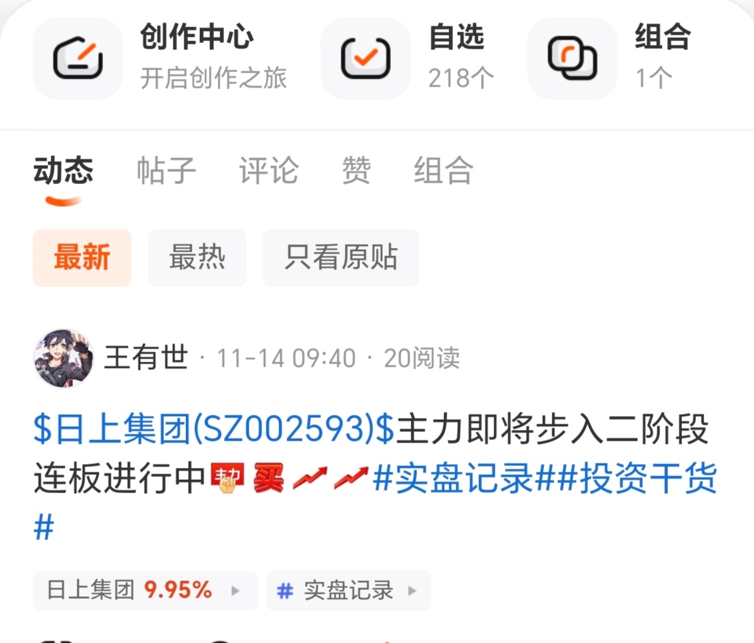Select the 最热 filter
Viewport: 754px width, 643px height.
pyautogui.click(x=197, y=257)
